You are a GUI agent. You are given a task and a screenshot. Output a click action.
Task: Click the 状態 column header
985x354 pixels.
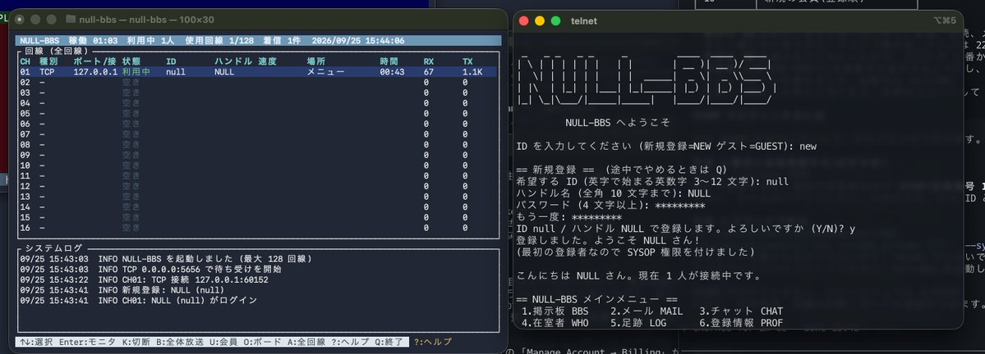click(131, 61)
